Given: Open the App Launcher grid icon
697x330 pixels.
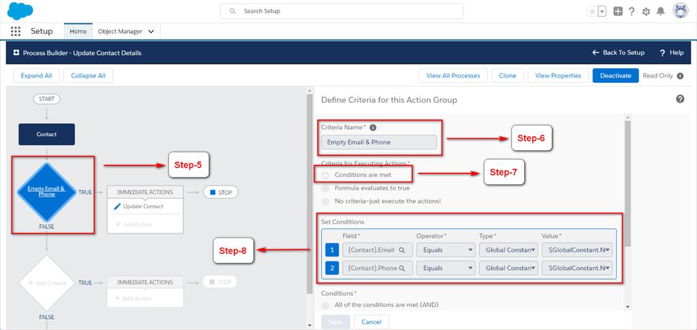Looking at the screenshot, I should coord(16,31).
